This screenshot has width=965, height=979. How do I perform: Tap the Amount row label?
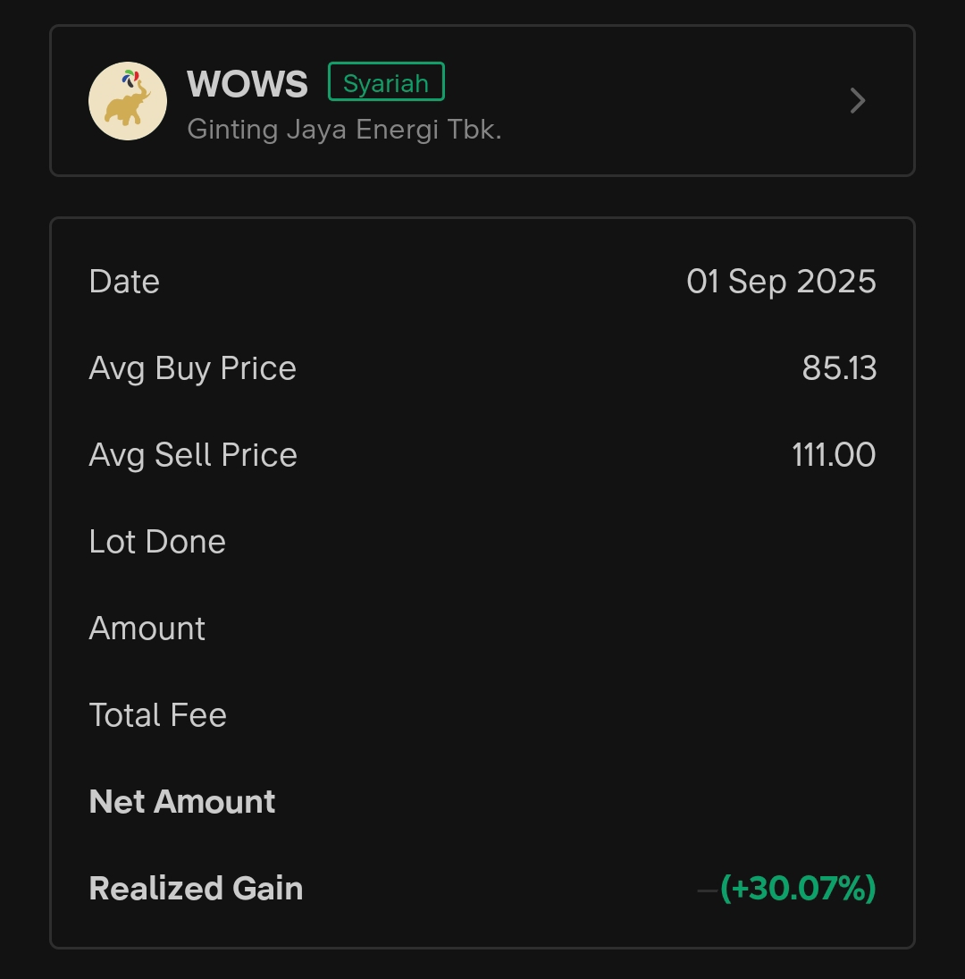147,629
